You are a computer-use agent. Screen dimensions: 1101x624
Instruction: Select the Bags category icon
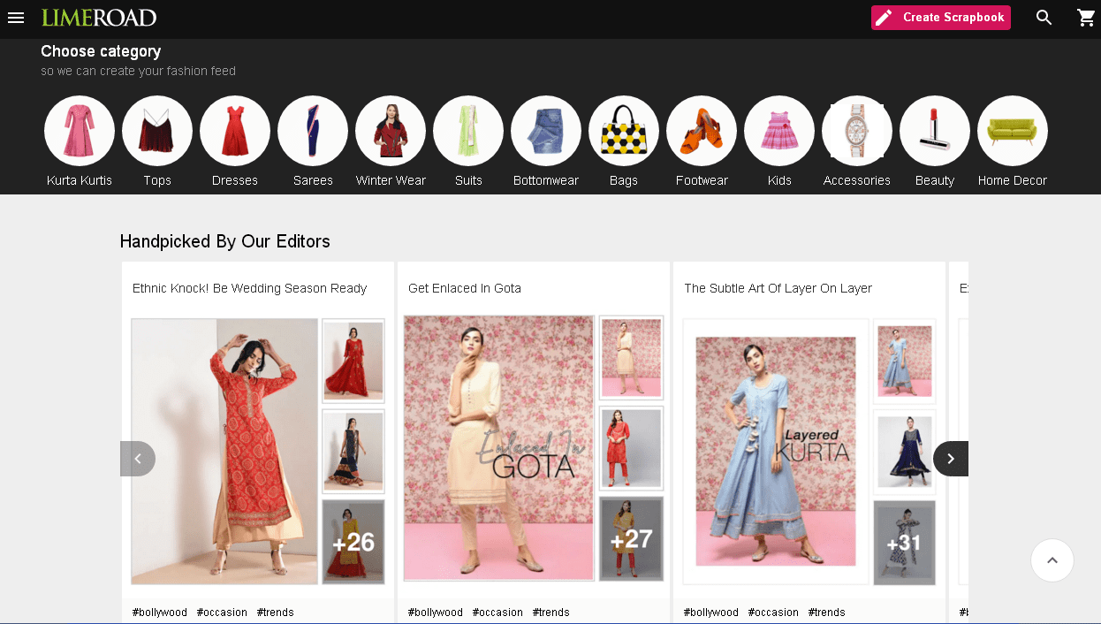[624, 131]
